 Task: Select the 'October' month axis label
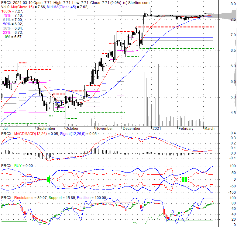click(72, 129)
